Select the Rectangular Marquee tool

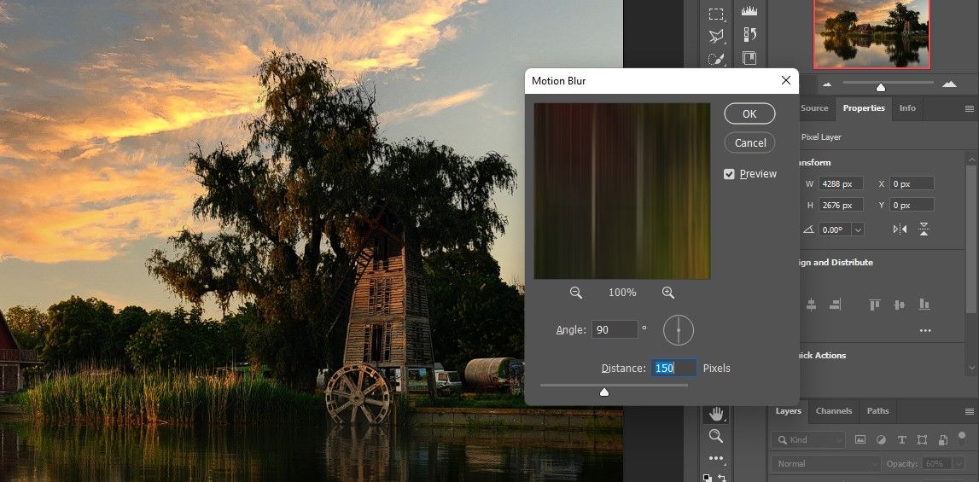point(715,14)
